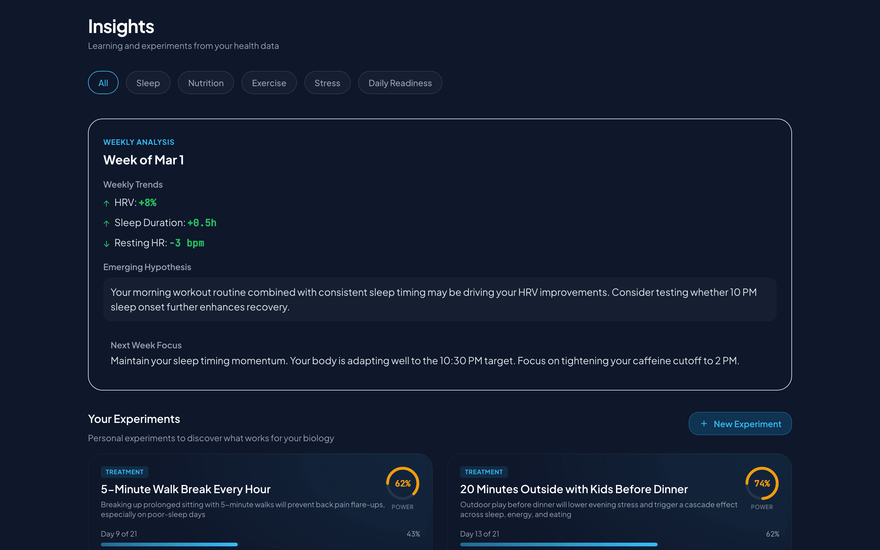Show Exercise insights only
Viewport: 880px width, 550px height.
click(269, 83)
